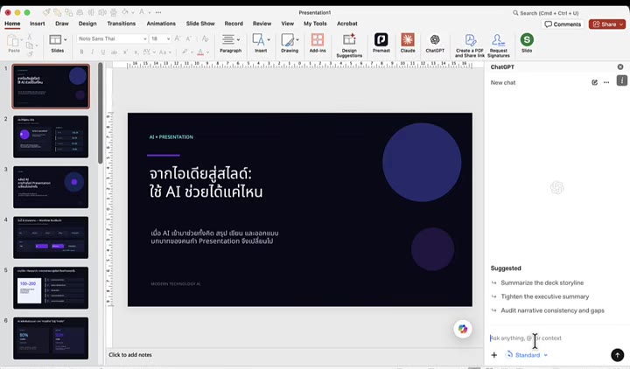Click the search magnifier icon in title bar

pos(515,13)
